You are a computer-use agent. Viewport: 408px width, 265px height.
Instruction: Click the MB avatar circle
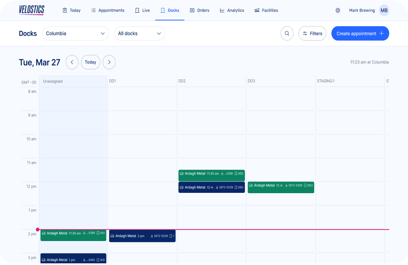[384, 10]
